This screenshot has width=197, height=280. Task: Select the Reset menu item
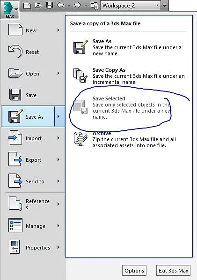pos(33,52)
